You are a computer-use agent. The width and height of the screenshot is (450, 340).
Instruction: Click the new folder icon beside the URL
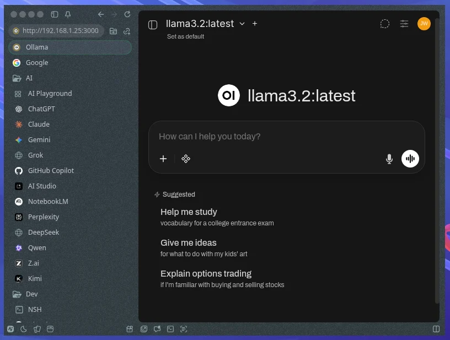(x=113, y=31)
